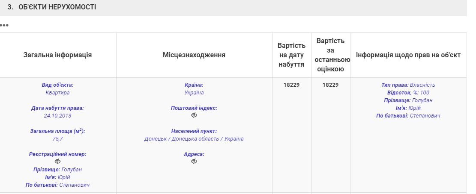Click the acquisition date 24.10.2013
This screenshot has width=476, height=194.
[58, 116]
